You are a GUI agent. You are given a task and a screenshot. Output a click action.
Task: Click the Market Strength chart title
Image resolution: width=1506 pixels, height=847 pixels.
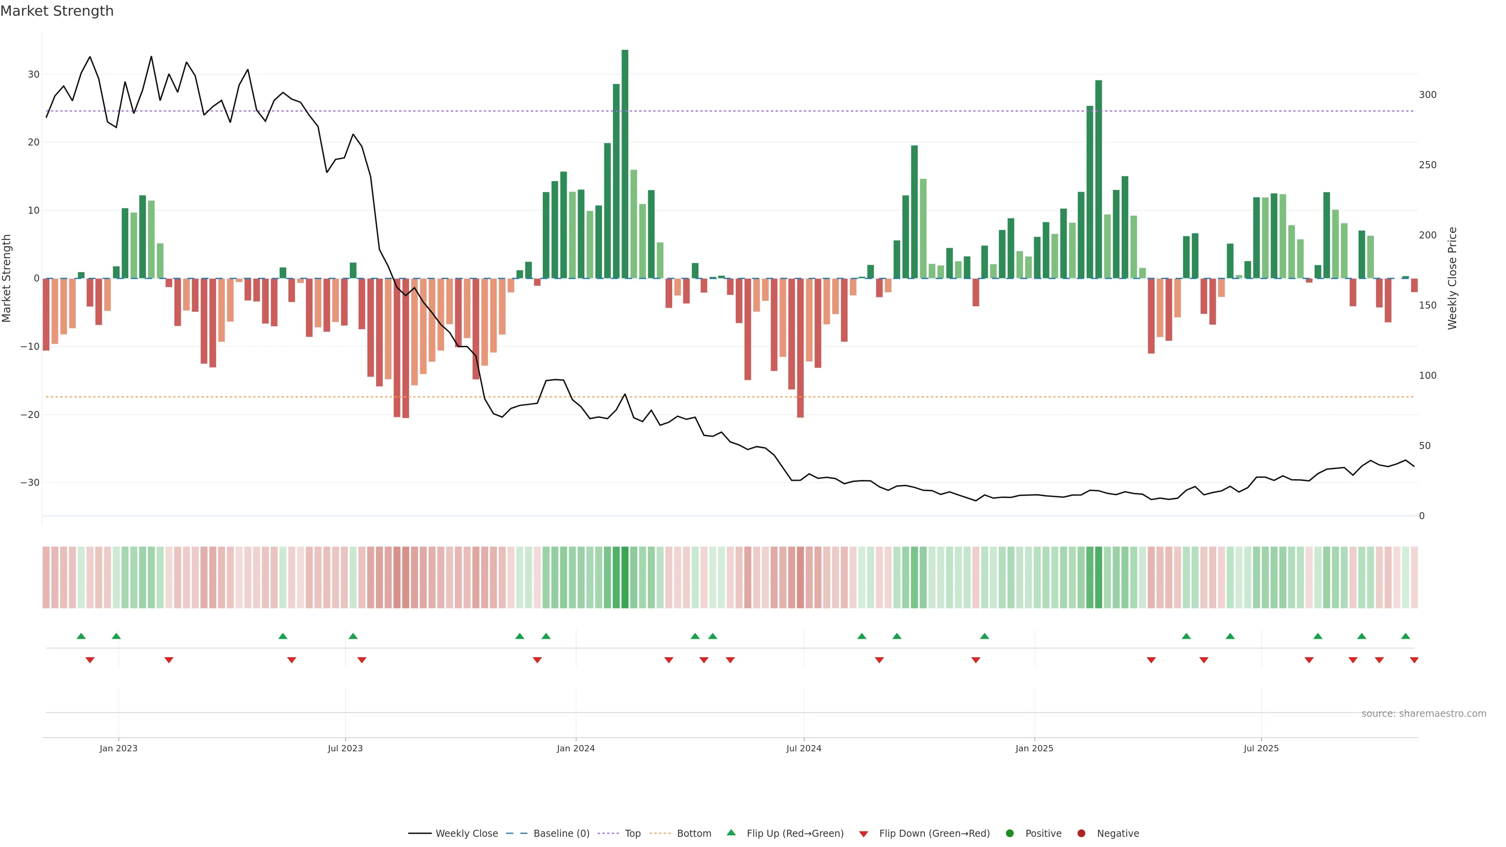[x=57, y=11]
